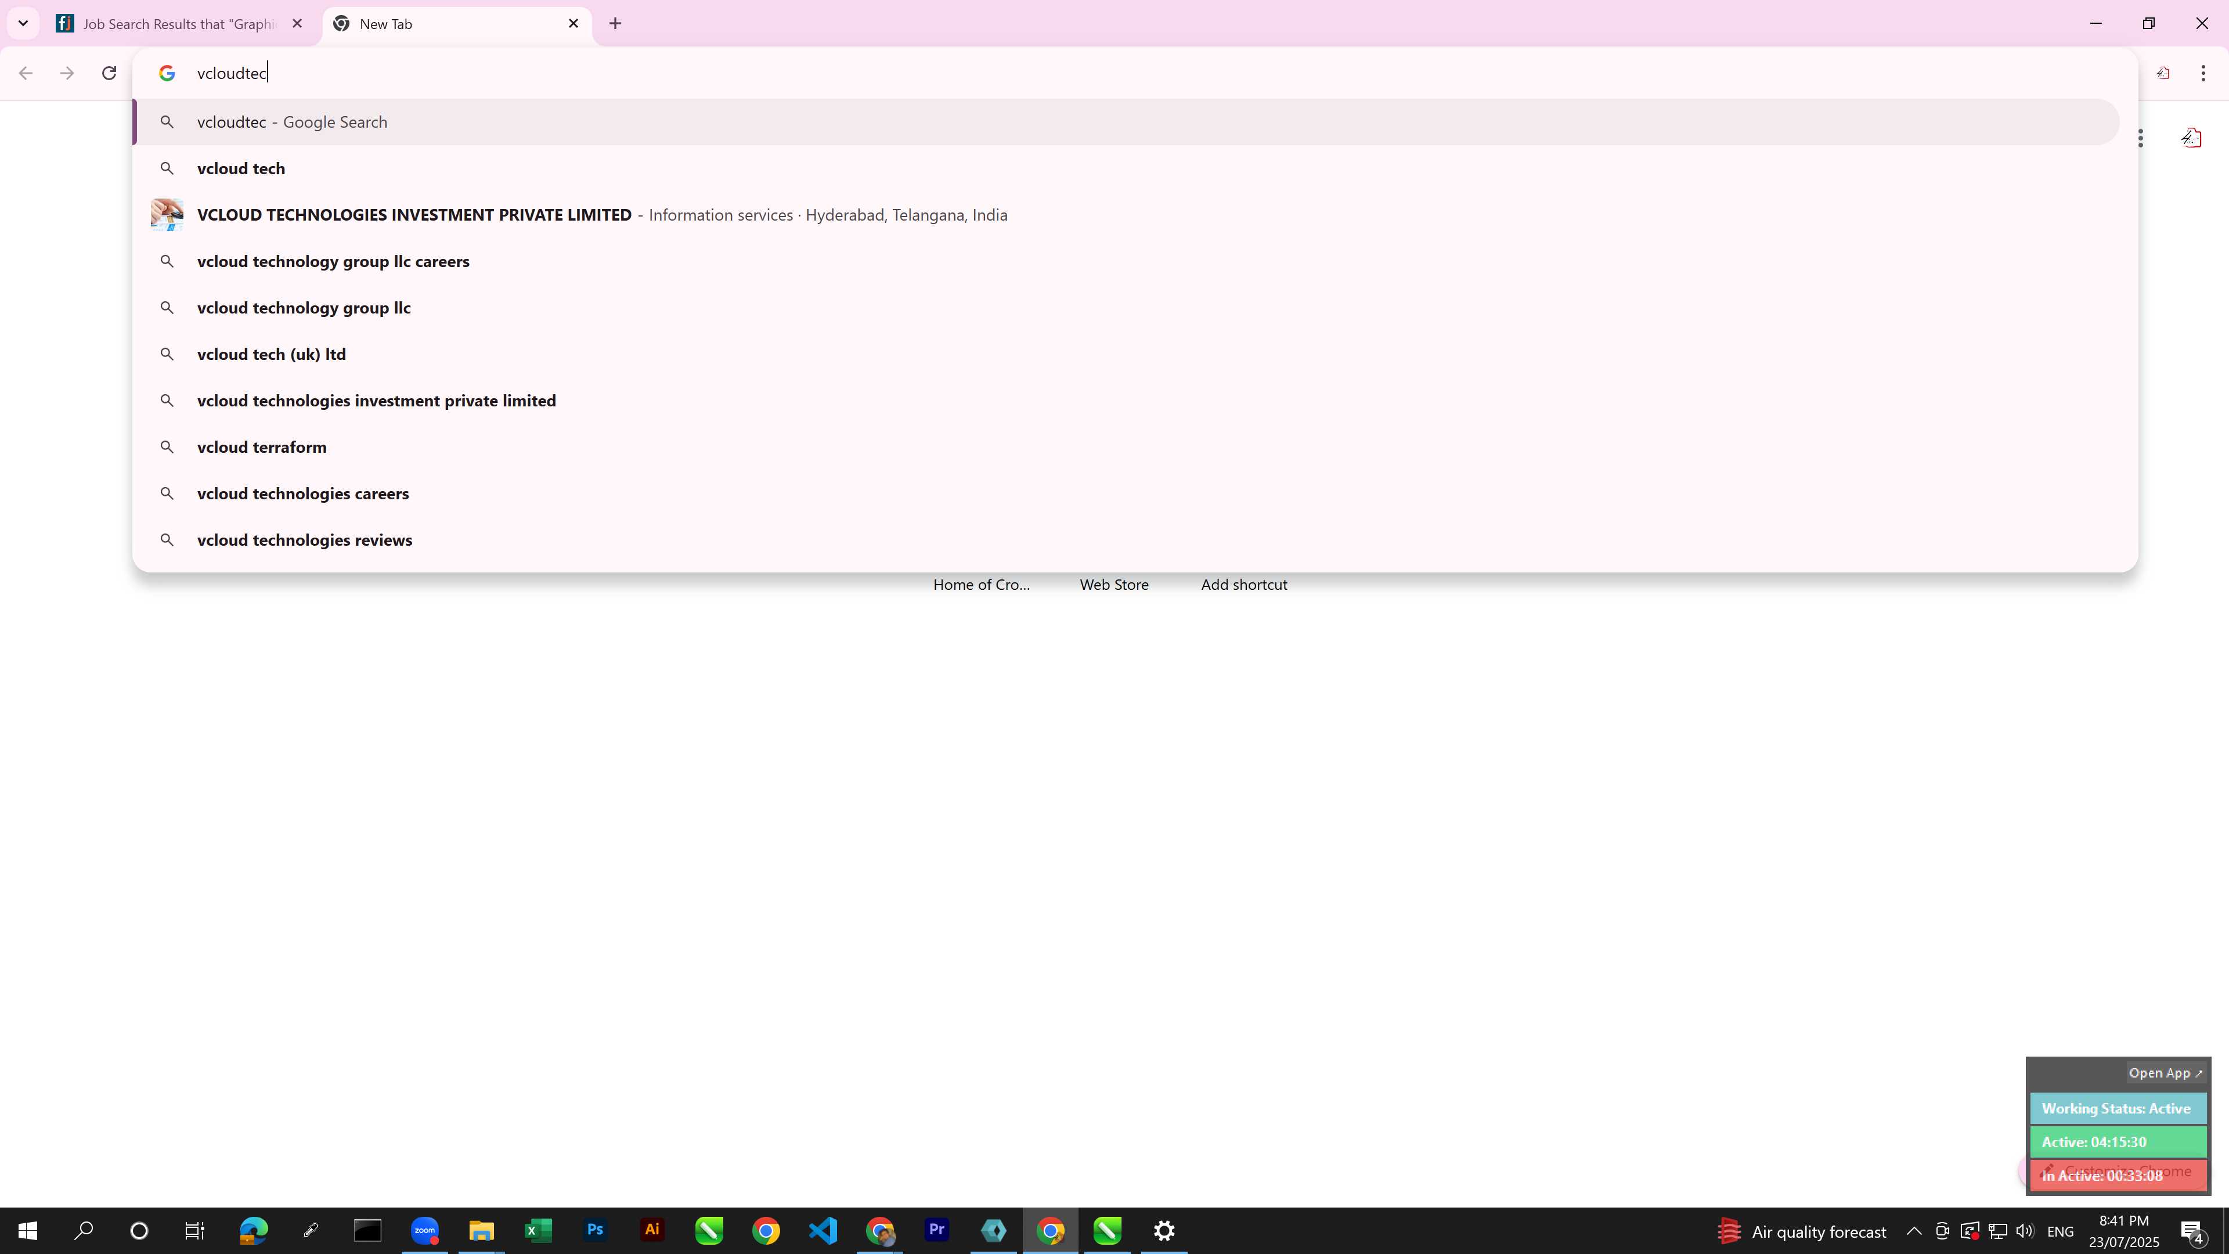
Task: Click the green Active time counter
Action: click(x=2118, y=1141)
